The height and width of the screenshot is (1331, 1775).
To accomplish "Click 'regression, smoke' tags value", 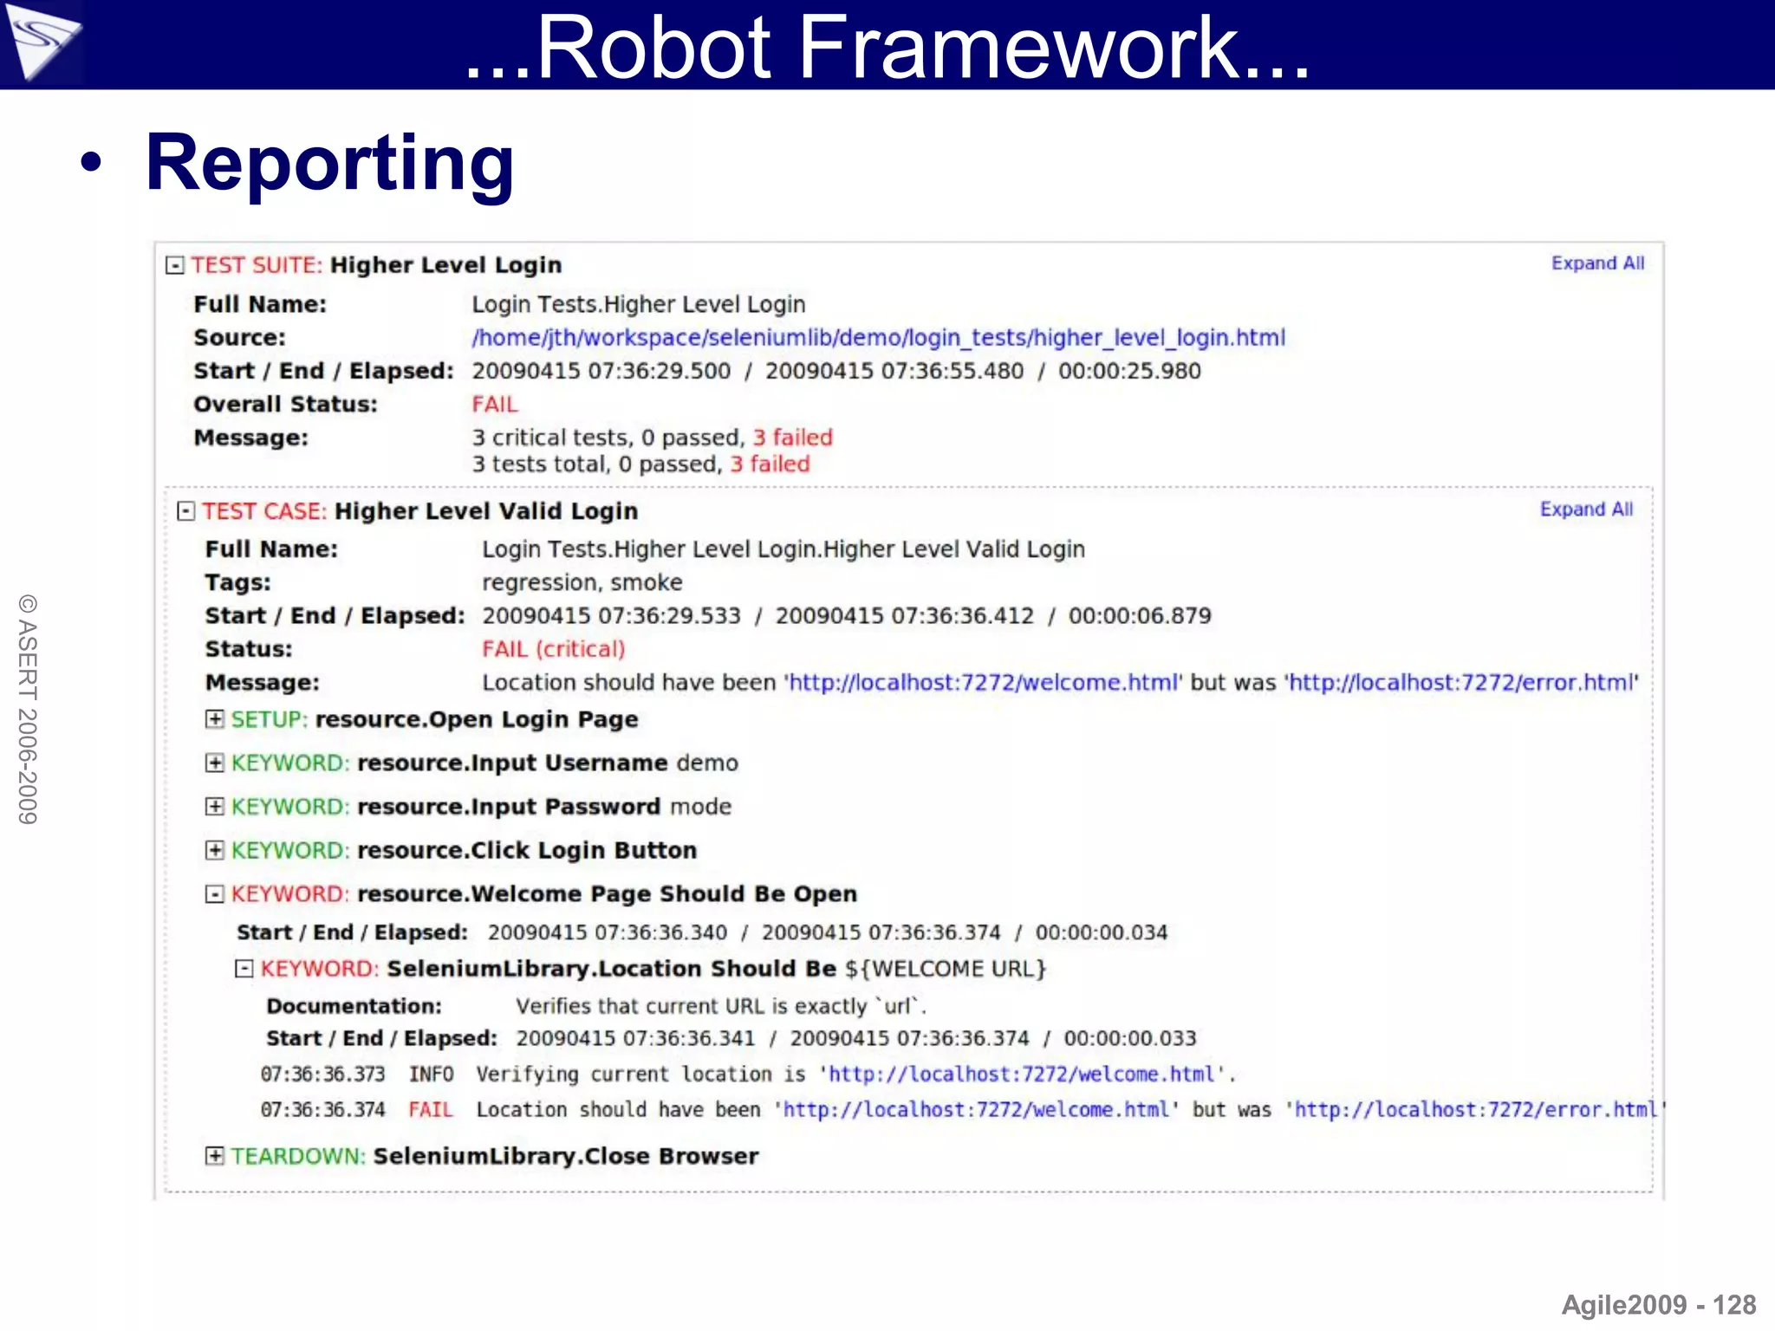I will [x=582, y=583].
